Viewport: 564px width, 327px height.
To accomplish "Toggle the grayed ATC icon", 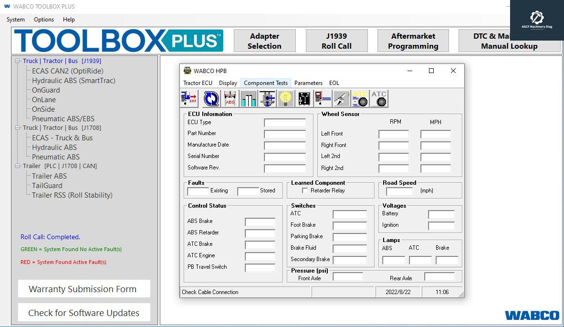I will coord(378,98).
